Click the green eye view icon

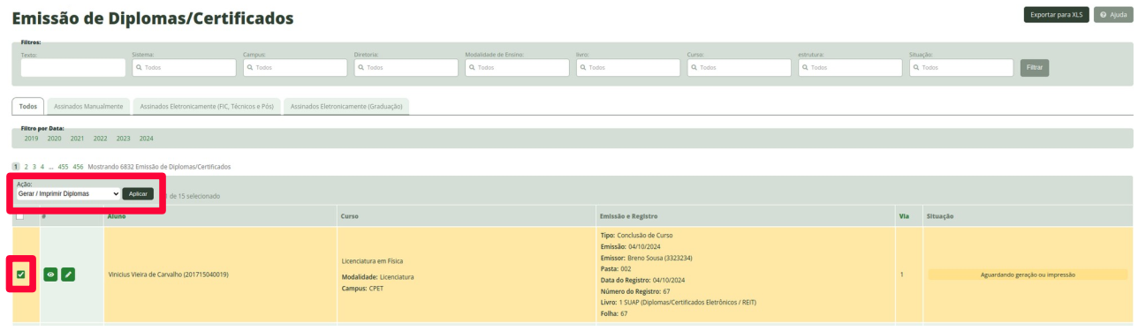[51, 275]
